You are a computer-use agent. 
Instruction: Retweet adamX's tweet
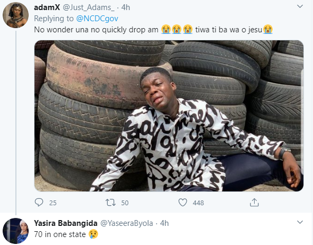110,202
